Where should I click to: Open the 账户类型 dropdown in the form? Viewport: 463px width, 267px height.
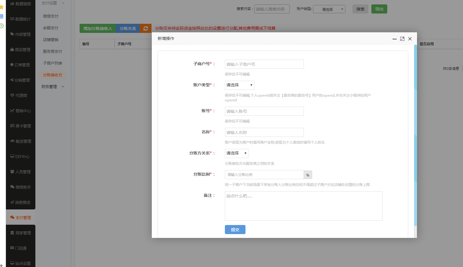pyautogui.click(x=239, y=85)
